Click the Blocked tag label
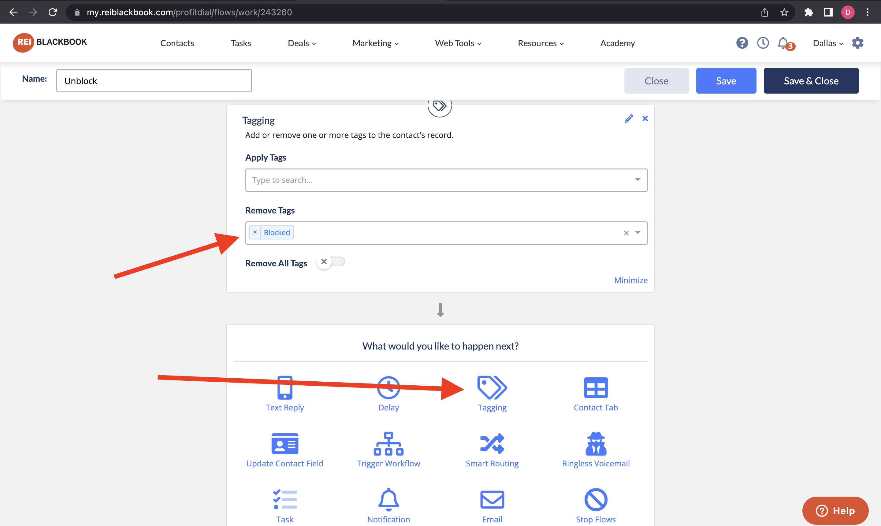Viewport: 881px width, 526px height. 277,232
